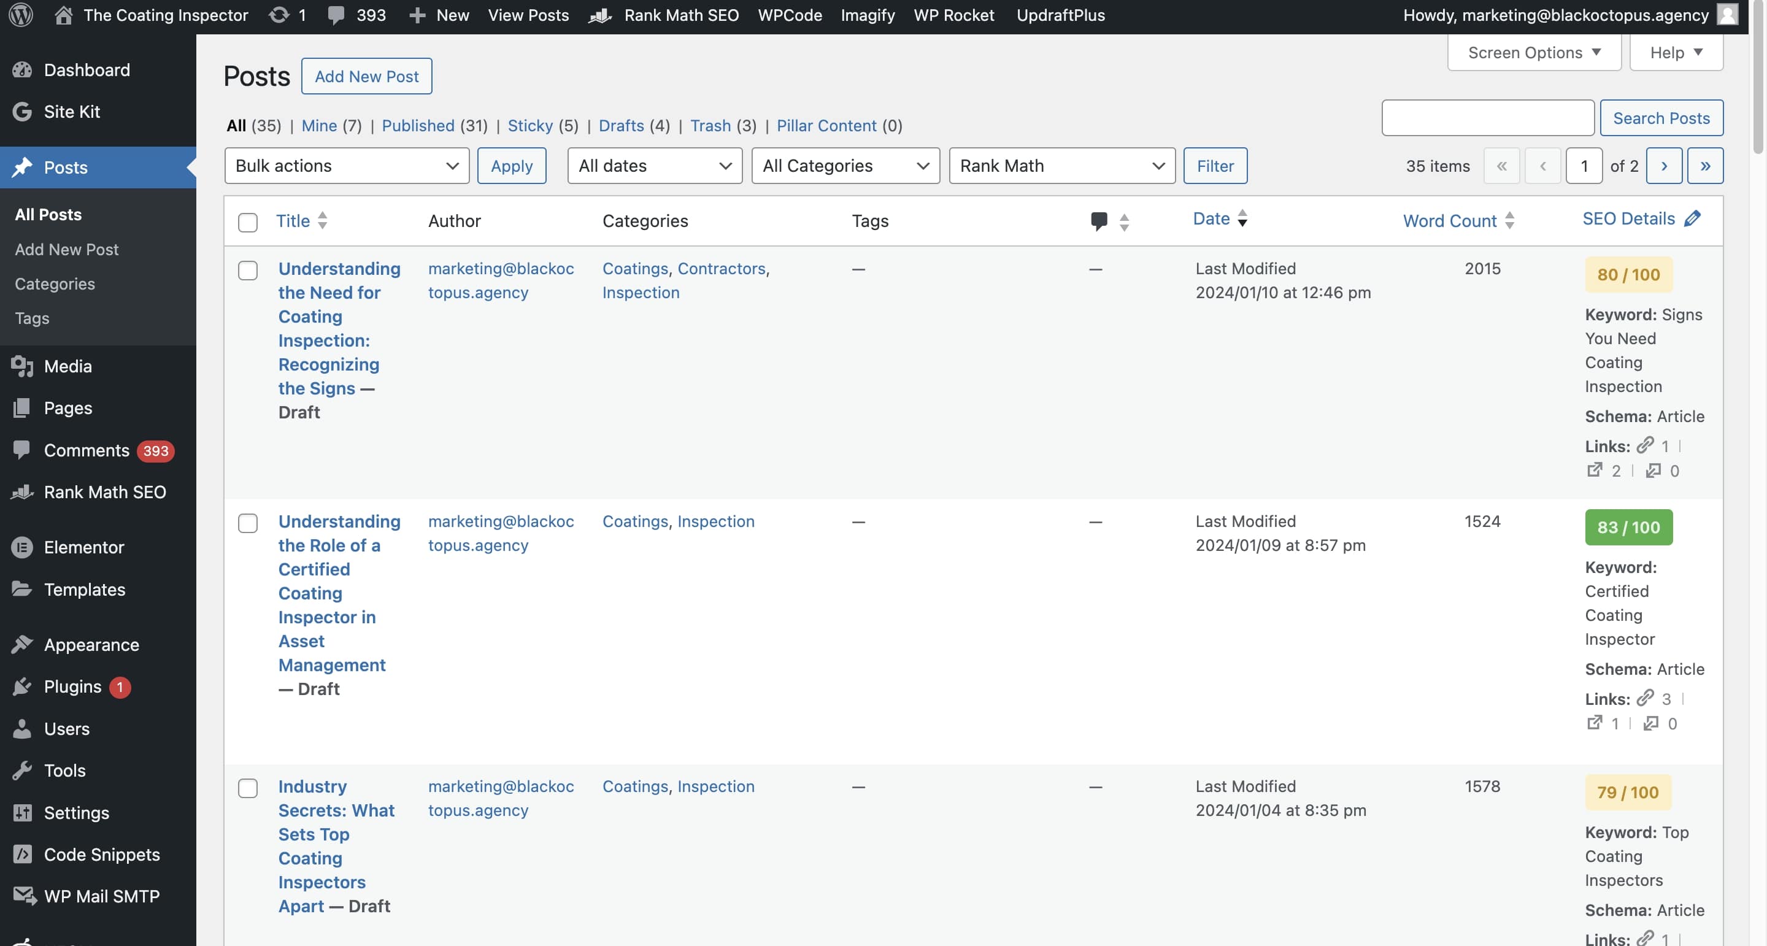
Task: Click the Add New Post button
Action: 366,76
